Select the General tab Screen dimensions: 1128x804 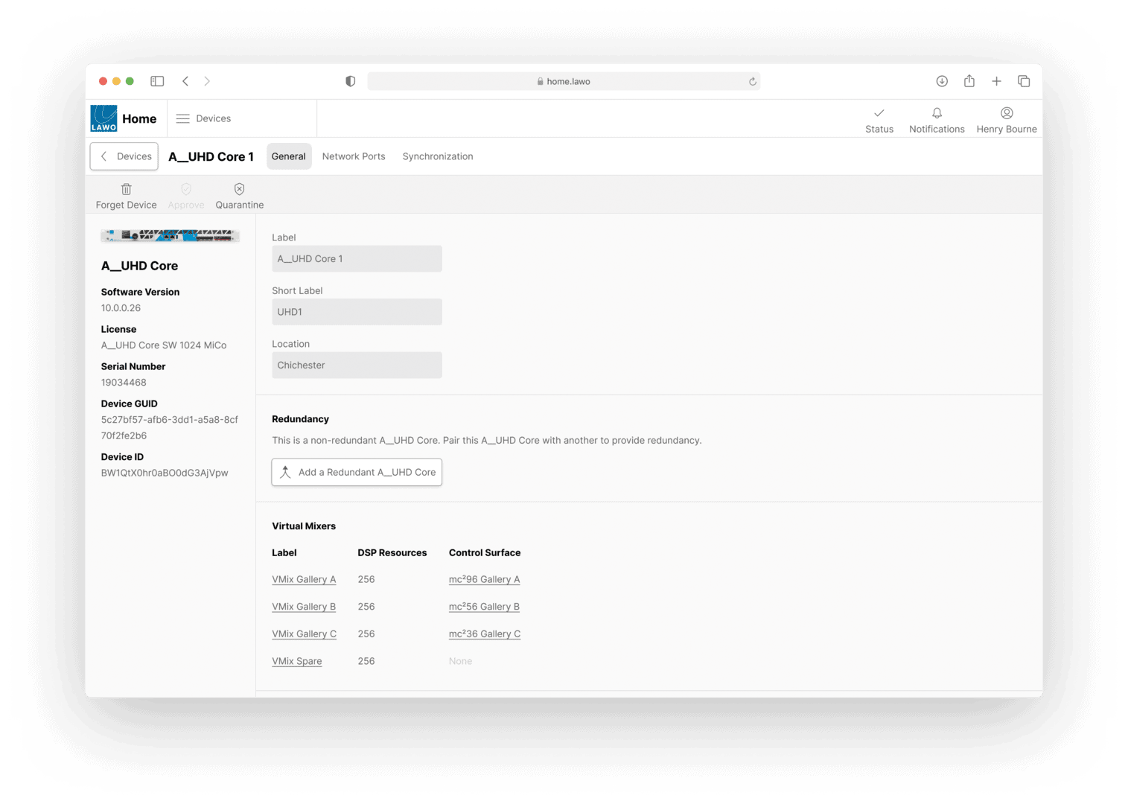[x=289, y=156]
